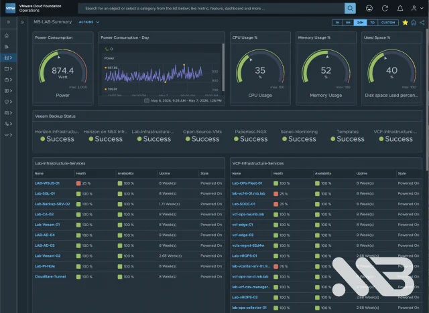This screenshot has height=313, width=429.
Task: Open the Lab-Veeam-01 link
Action: 47,225
